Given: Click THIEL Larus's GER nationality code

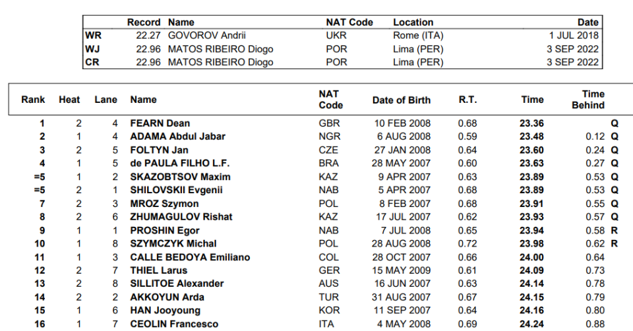Looking at the screenshot, I should click(x=328, y=270).
